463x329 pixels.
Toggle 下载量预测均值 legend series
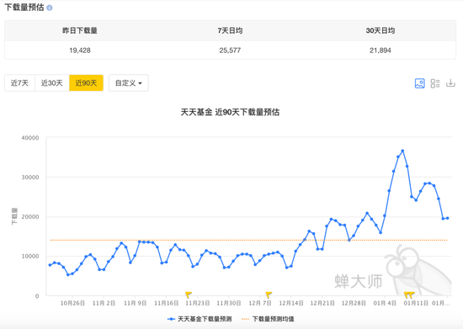[268, 319]
